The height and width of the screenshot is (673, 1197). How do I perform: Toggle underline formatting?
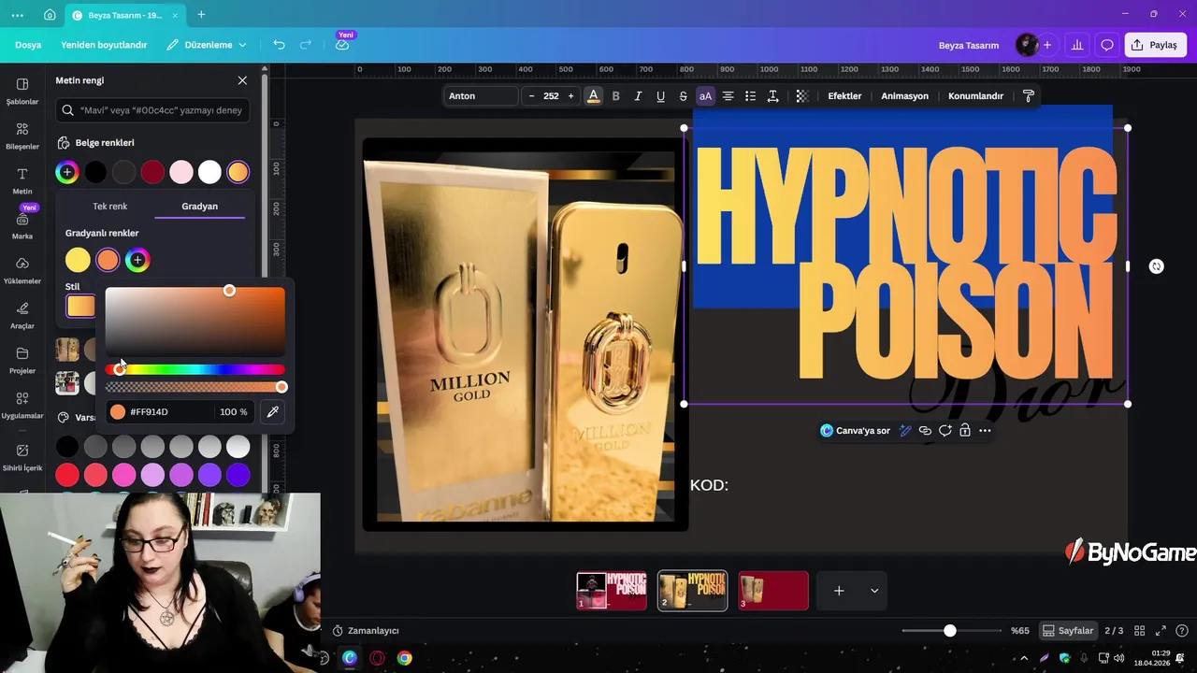660,96
